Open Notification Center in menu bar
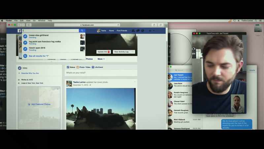Screen dimensions: 264x149 (260, 21)
